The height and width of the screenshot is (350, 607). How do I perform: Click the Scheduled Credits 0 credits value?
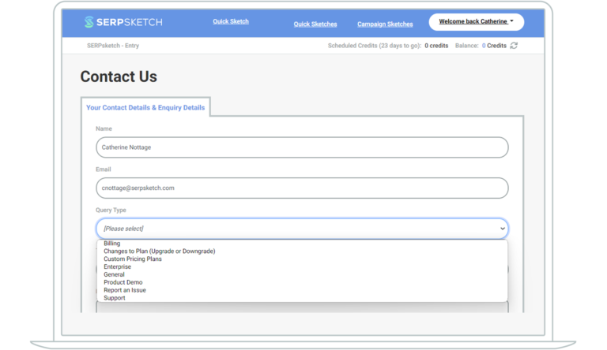coord(436,46)
